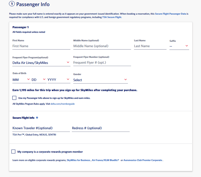Open the Secure Flight Passenger Data link

170,14
